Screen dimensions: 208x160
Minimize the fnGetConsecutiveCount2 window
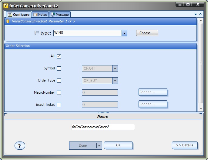[180, 5]
